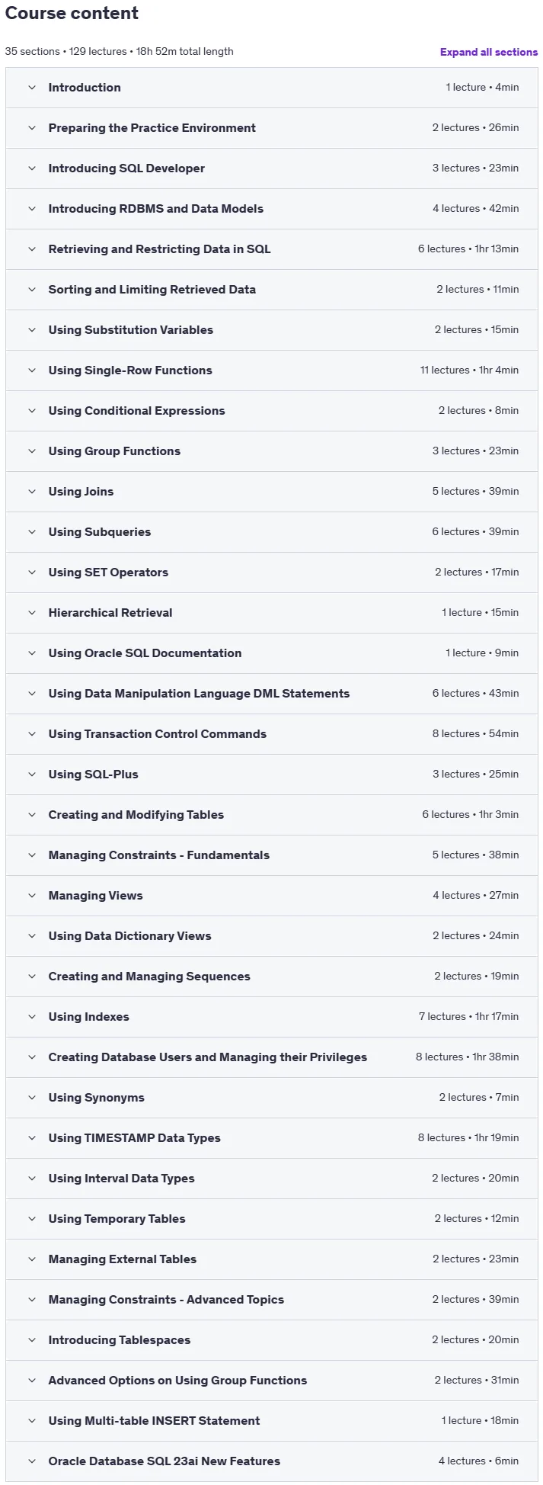The image size is (543, 1485).
Task: Click chevron icon beside Using SQL-Plus
Action: 32,775
